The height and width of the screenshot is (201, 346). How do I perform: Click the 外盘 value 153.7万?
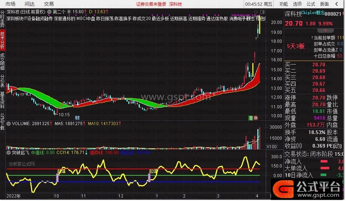316,125
